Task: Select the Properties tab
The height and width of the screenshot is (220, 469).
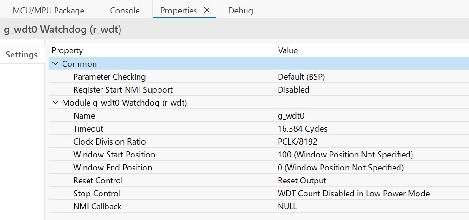Action: tap(178, 11)
